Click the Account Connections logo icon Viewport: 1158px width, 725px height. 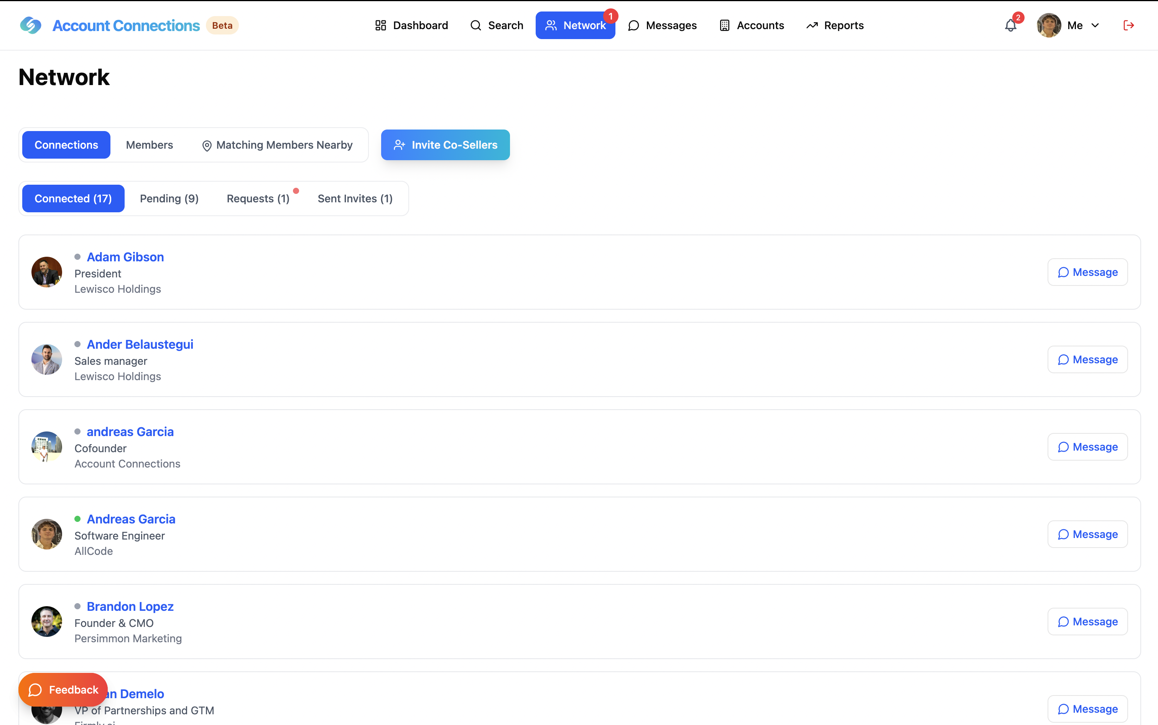[x=31, y=25]
